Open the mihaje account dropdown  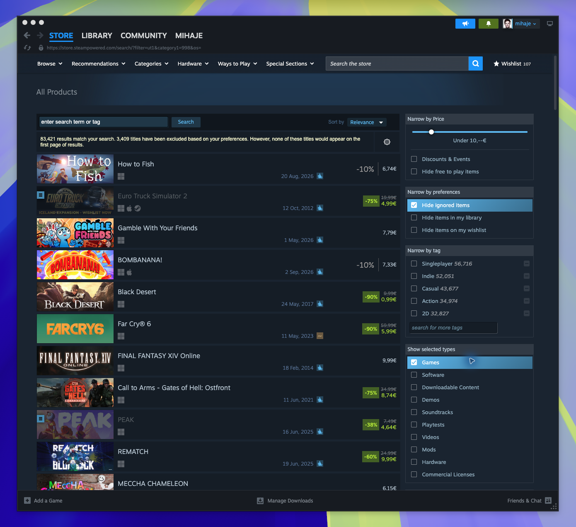tap(525, 24)
